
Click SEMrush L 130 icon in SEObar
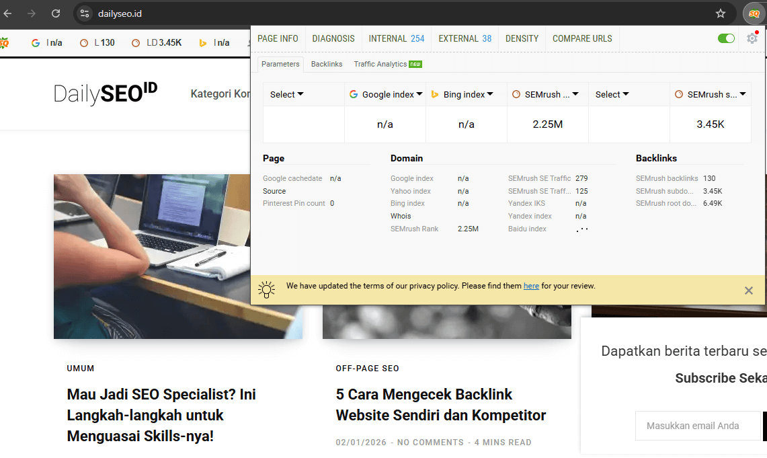click(x=84, y=43)
